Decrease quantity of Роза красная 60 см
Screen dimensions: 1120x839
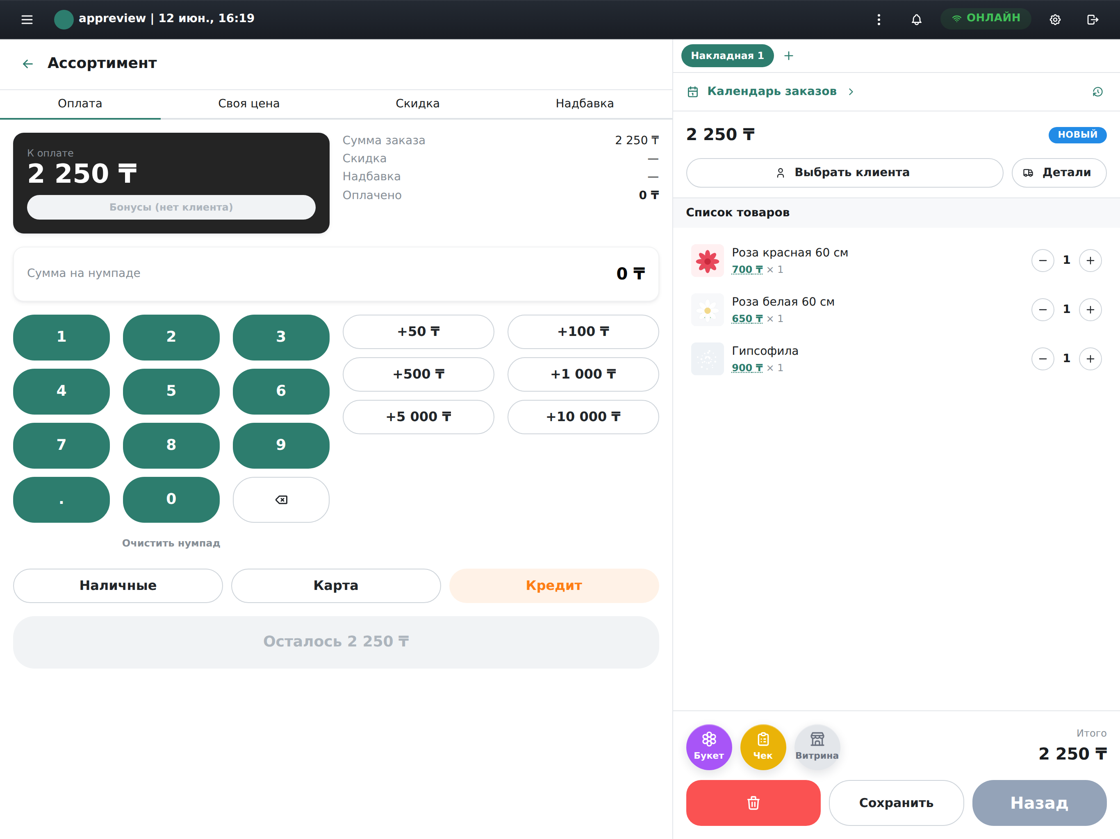click(1043, 261)
